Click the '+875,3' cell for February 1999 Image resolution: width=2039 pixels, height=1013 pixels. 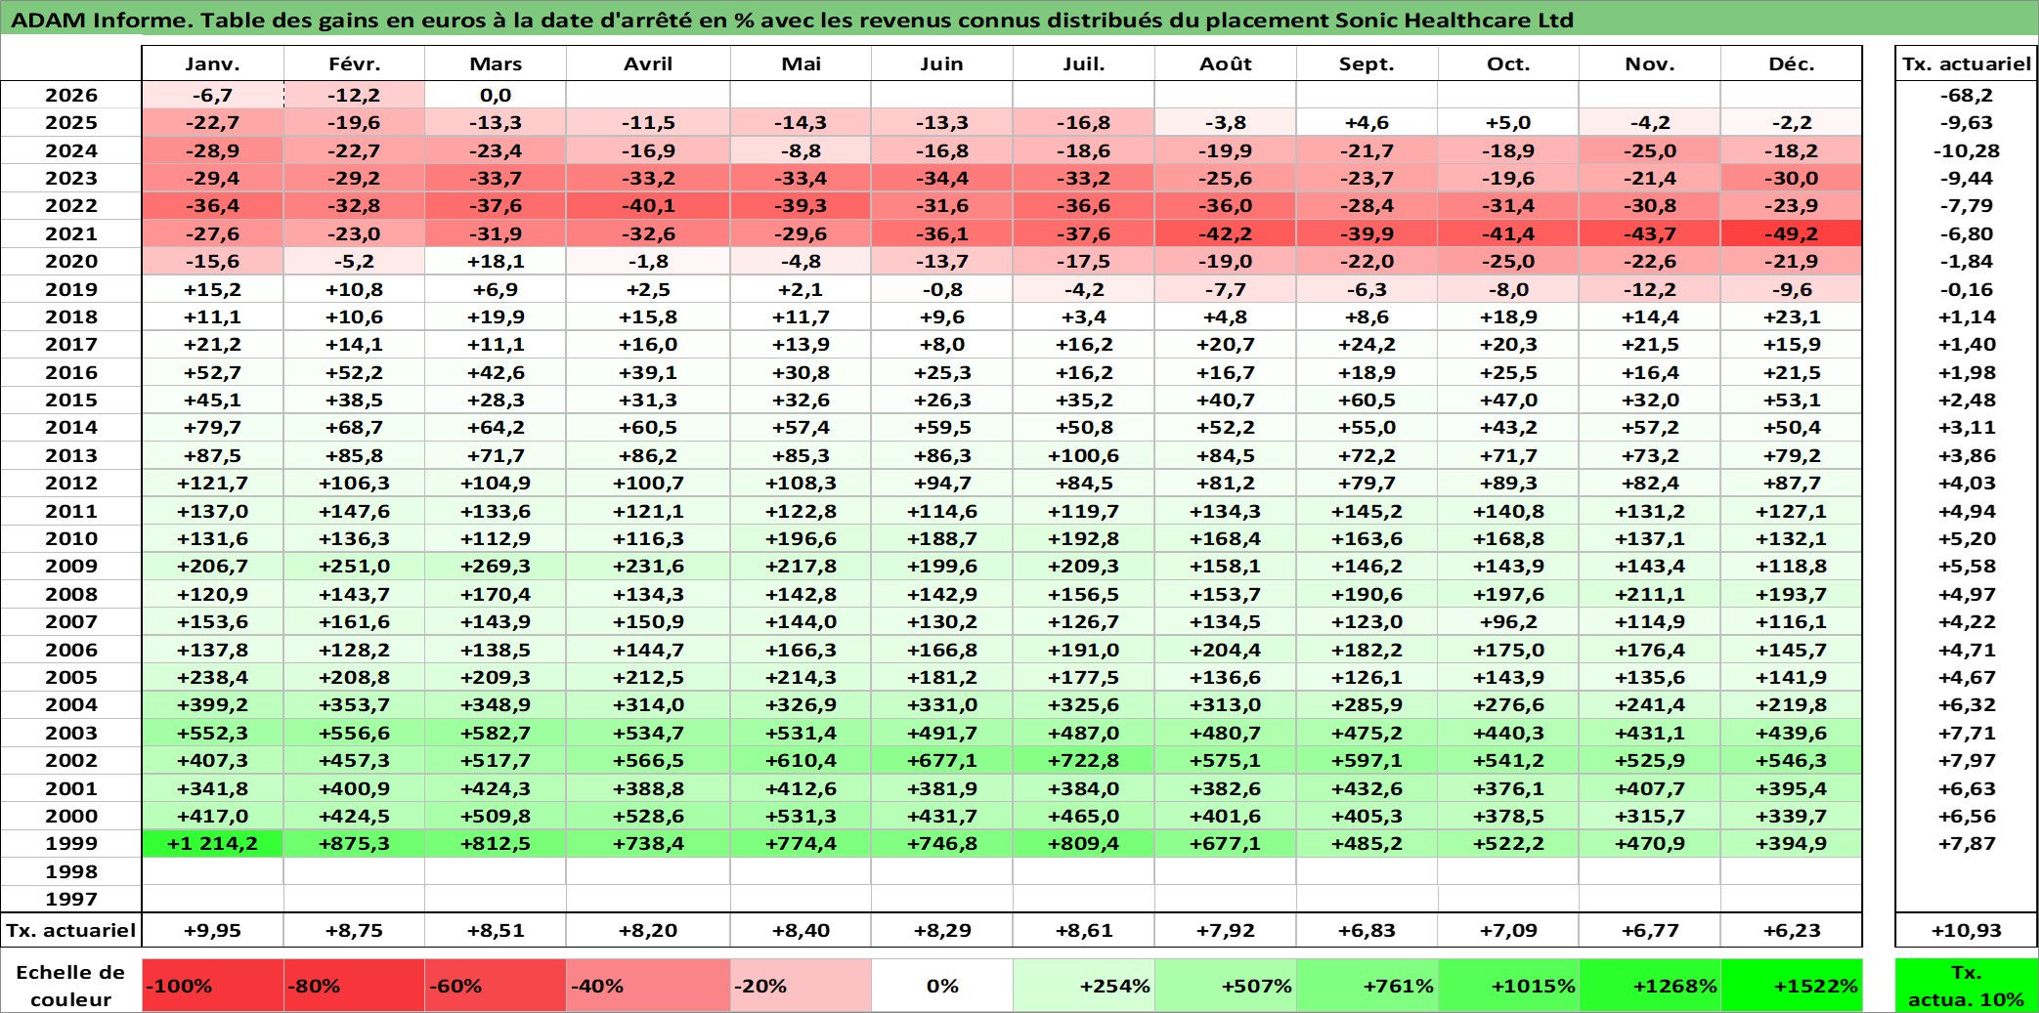coord(354,843)
